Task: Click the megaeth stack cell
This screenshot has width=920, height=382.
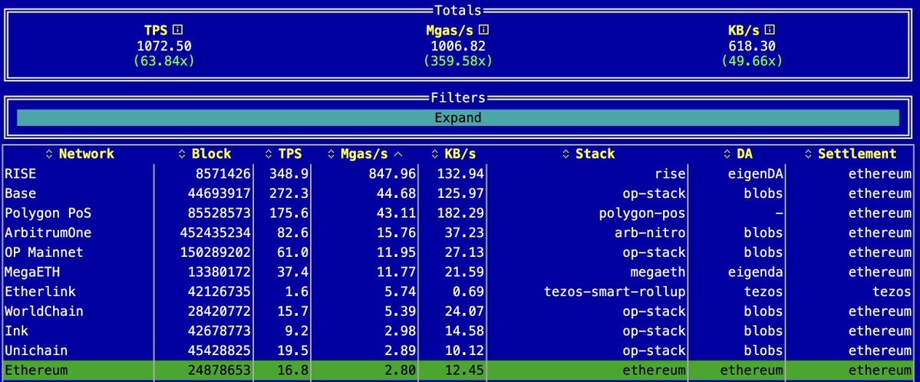Action: (658, 272)
